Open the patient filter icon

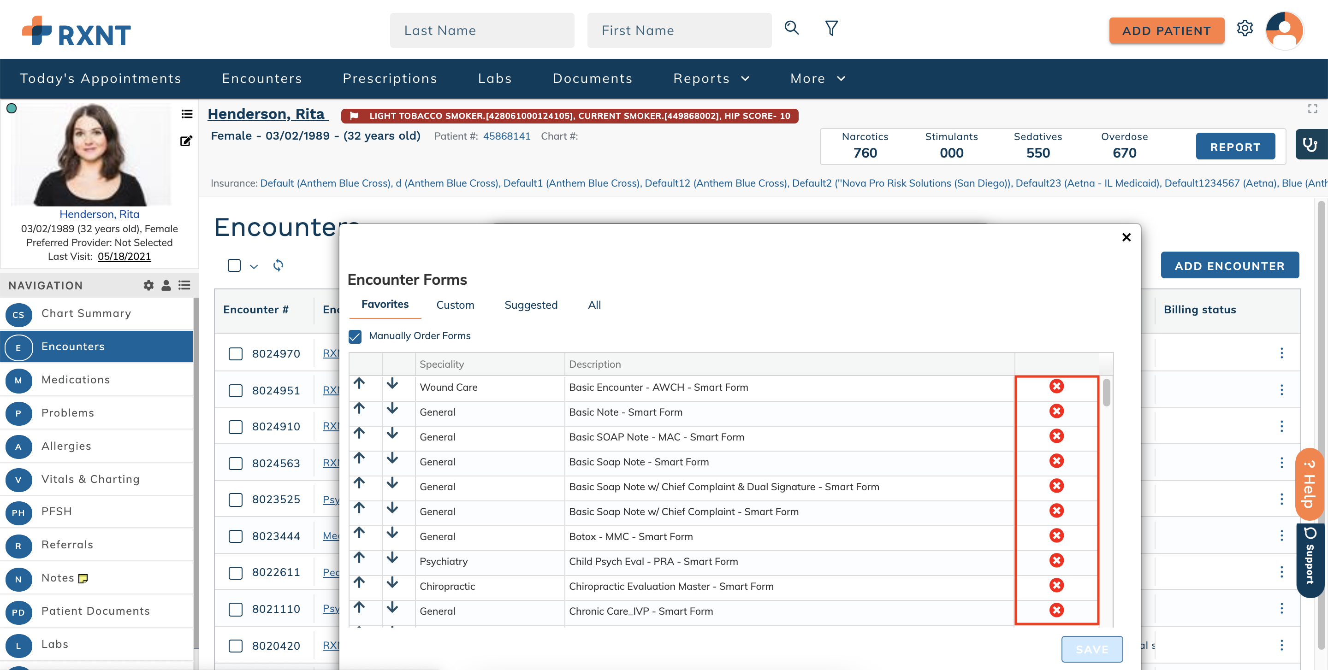831,29
